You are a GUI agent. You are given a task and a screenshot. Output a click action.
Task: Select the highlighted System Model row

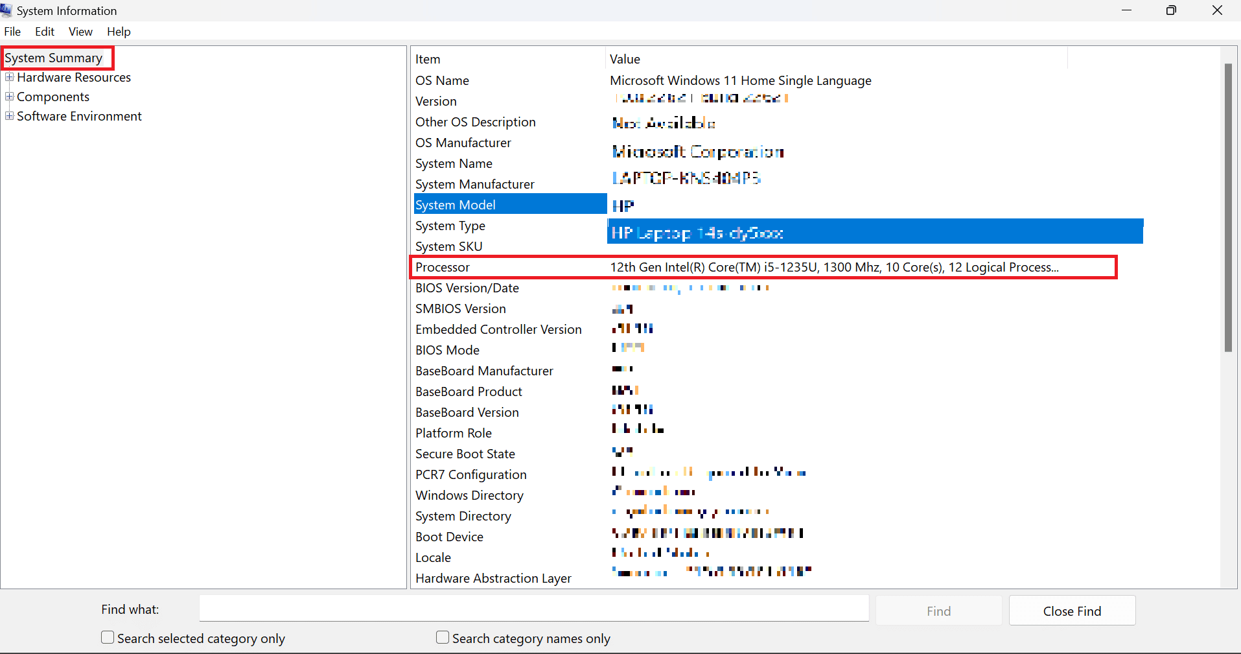tap(510, 205)
